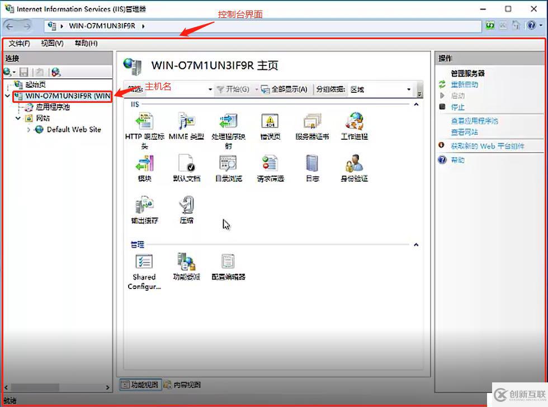Open the 功能委派 feature icon
This screenshot has width=548, height=407.
(x=186, y=261)
